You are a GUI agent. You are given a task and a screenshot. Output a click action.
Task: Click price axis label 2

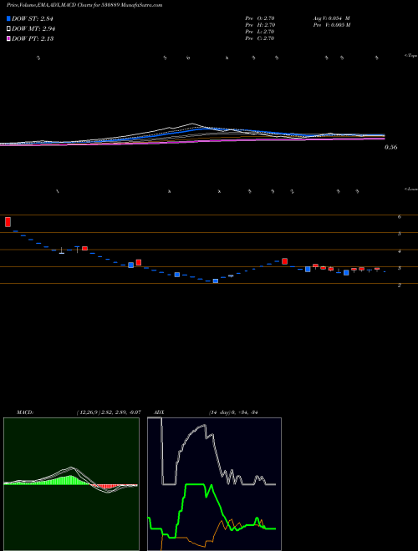point(400,286)
